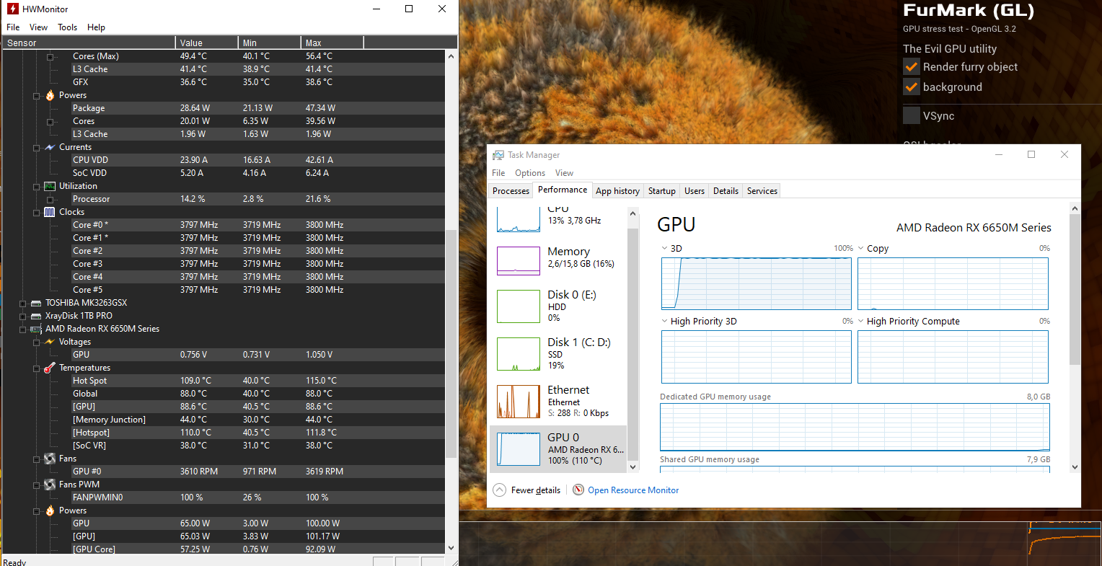Click the graphics card icon beside AMD Radeon RX 6650M Series in HWMonitor
This screenshot has height=566, width=1102.
point(36,329)
